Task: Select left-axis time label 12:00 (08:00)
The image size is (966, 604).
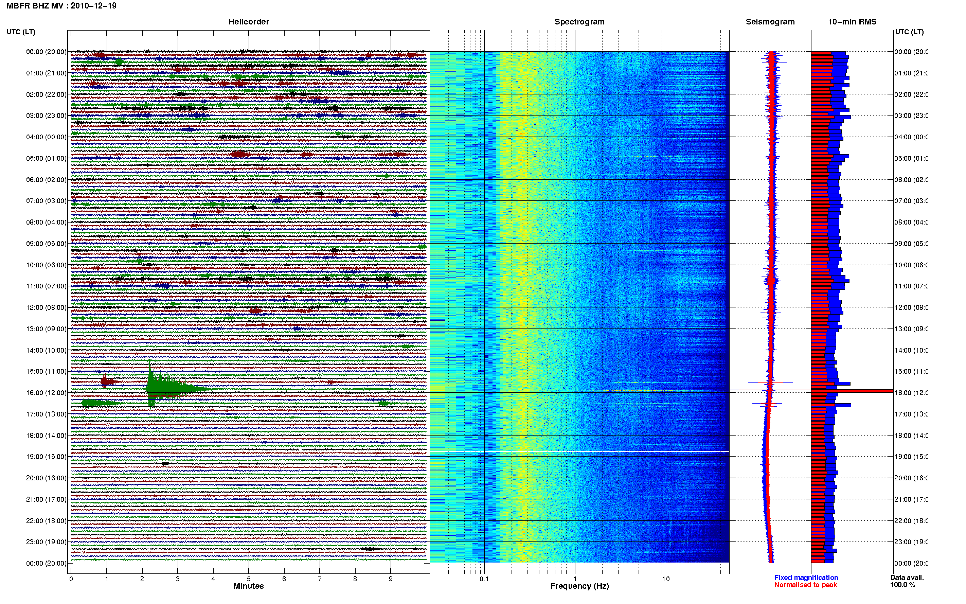Action: tap(46, 307)
